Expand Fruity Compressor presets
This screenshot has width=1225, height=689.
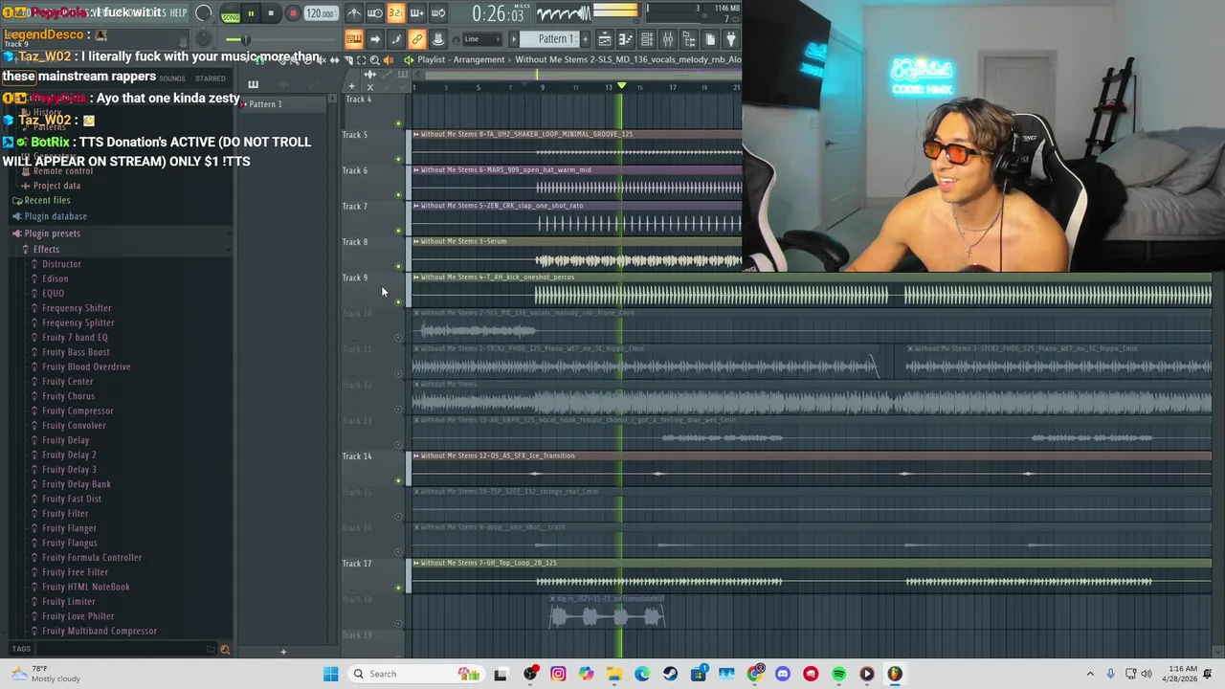tap(78, 411)
